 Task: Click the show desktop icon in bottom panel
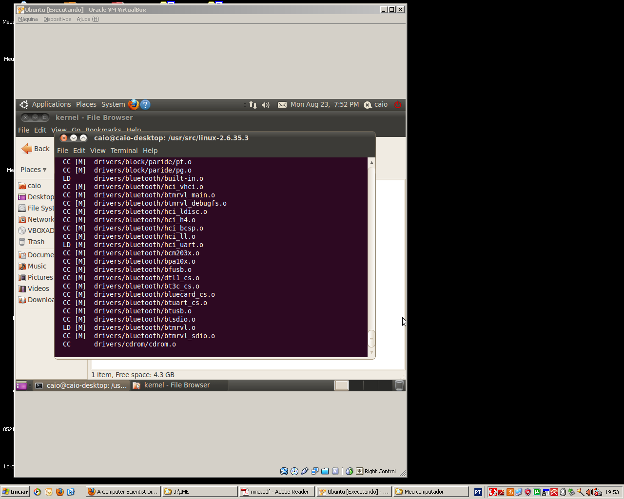tap(21, 385)
